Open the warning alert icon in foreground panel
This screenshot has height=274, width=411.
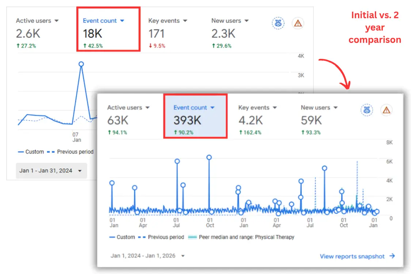point(387,110)
